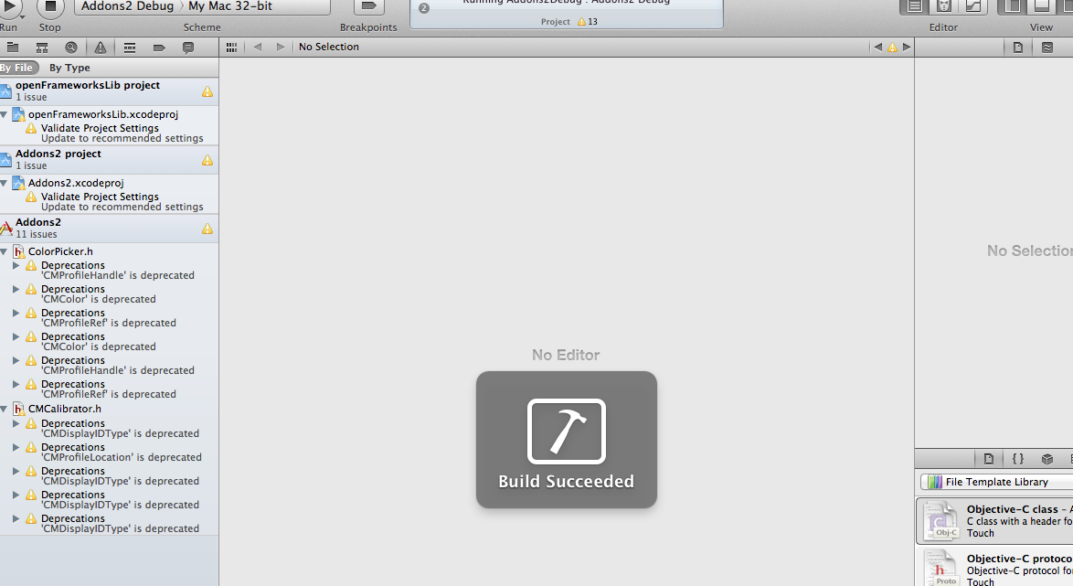
Task: Switch to the Assistant editor button
Action: click(943, 6)
